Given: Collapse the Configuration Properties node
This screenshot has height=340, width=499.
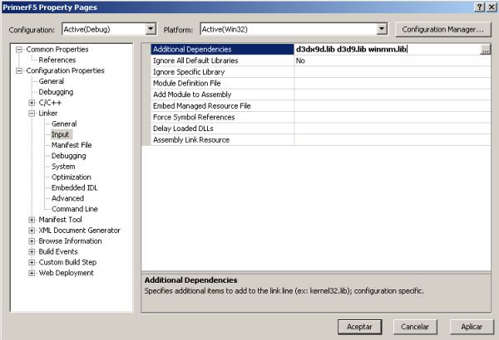Looking at the screenshot, I should tap(19, 70).
